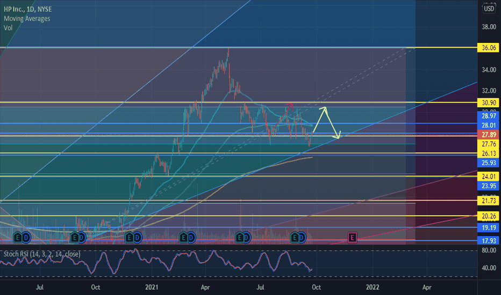The image size is (501, 295).
Task: Select the 20.26 yellow price label
Action: point(489,216)
